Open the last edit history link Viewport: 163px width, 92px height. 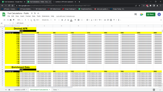pyautogui.click(x=65, y=16)
